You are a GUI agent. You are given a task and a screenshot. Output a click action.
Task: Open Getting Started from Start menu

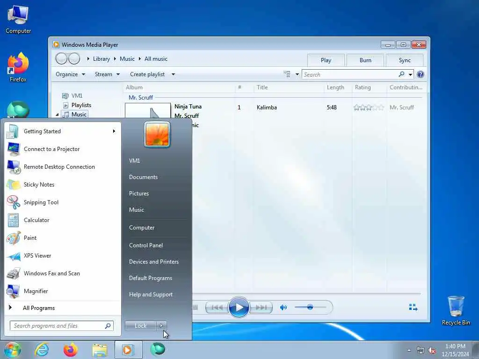point(62,131)
